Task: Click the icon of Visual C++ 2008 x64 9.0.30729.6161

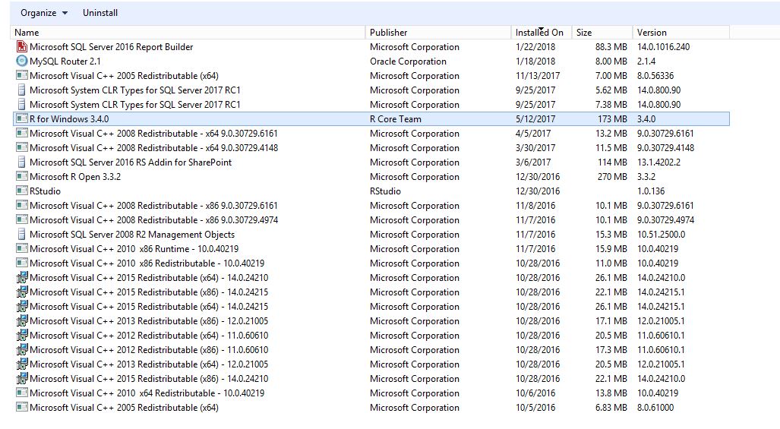Action: tap(21, 133)
